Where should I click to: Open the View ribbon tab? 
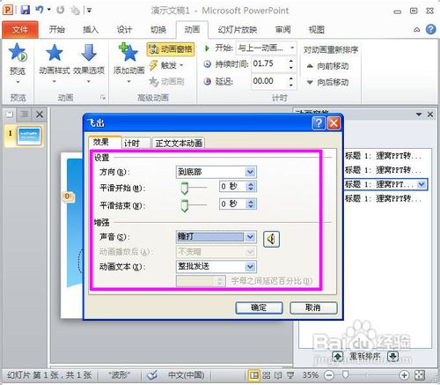click(x=317, y=30)
